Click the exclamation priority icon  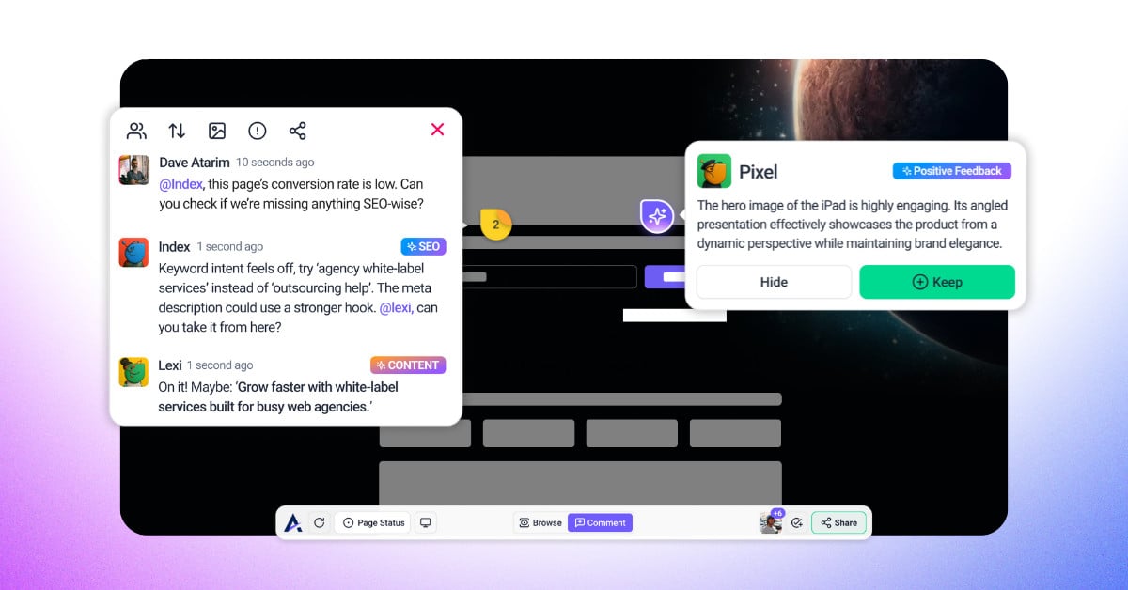pos(258,131)
